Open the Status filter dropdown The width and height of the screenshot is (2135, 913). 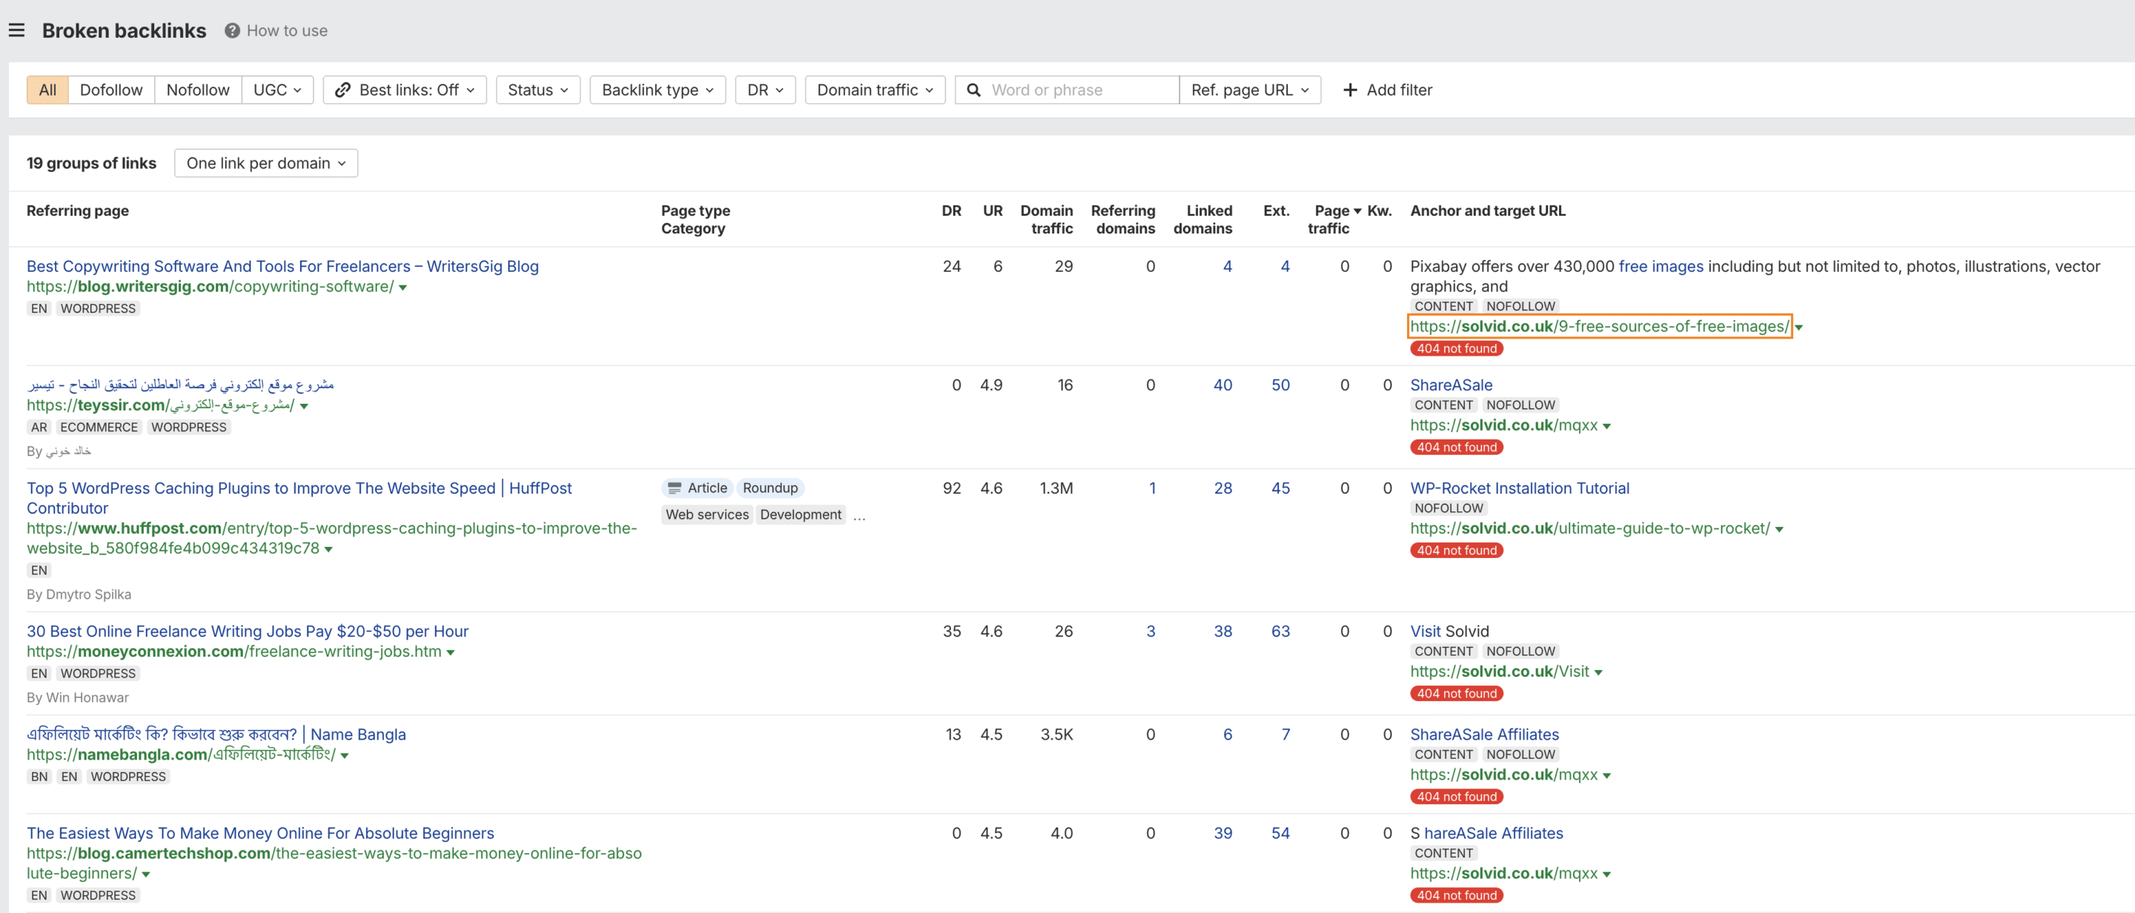click(538, 90)
